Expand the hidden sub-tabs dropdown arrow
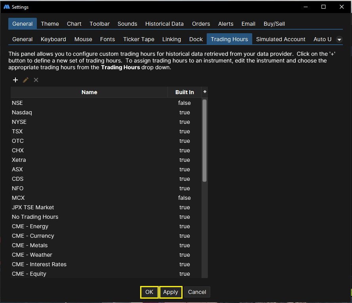The height and width of the screenshot is (303, 352). (339, 39)
